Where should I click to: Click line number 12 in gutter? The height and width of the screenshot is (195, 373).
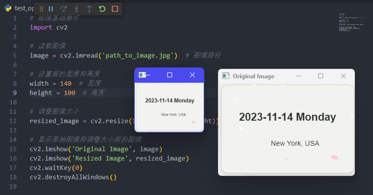click(x=13, y=121)
